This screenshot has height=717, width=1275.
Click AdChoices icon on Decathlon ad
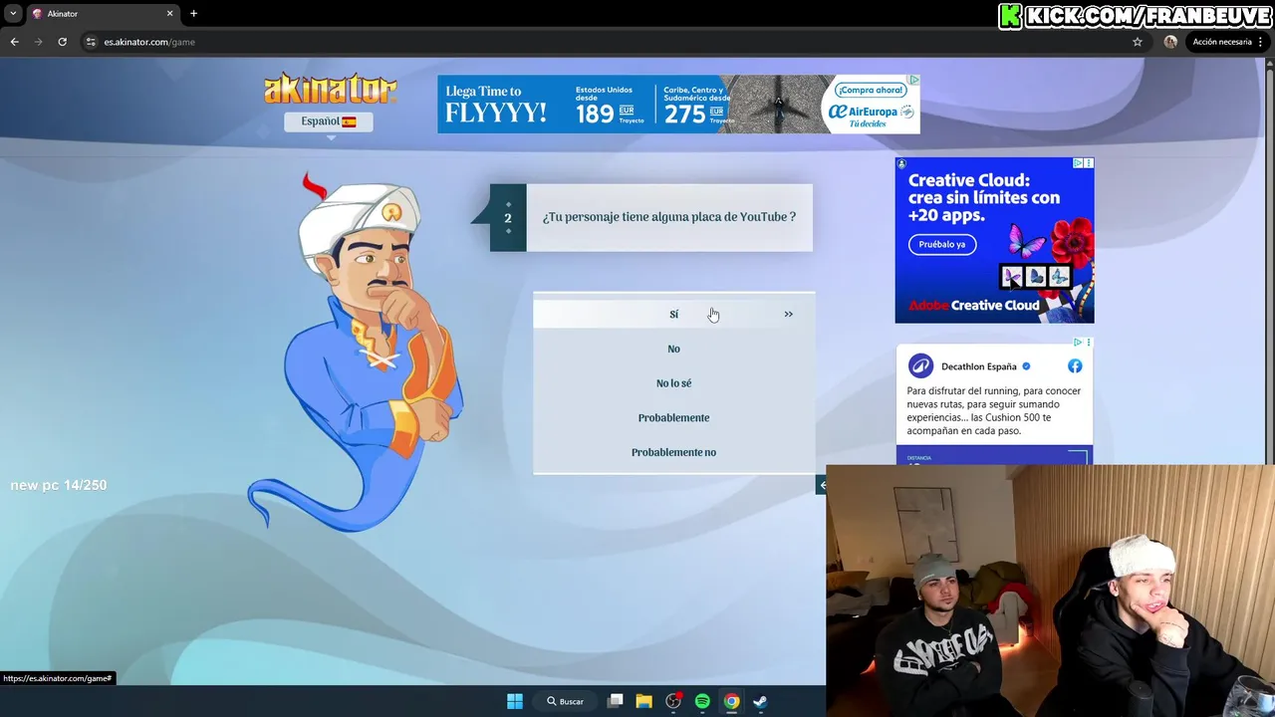click(x=1078, y=343)
